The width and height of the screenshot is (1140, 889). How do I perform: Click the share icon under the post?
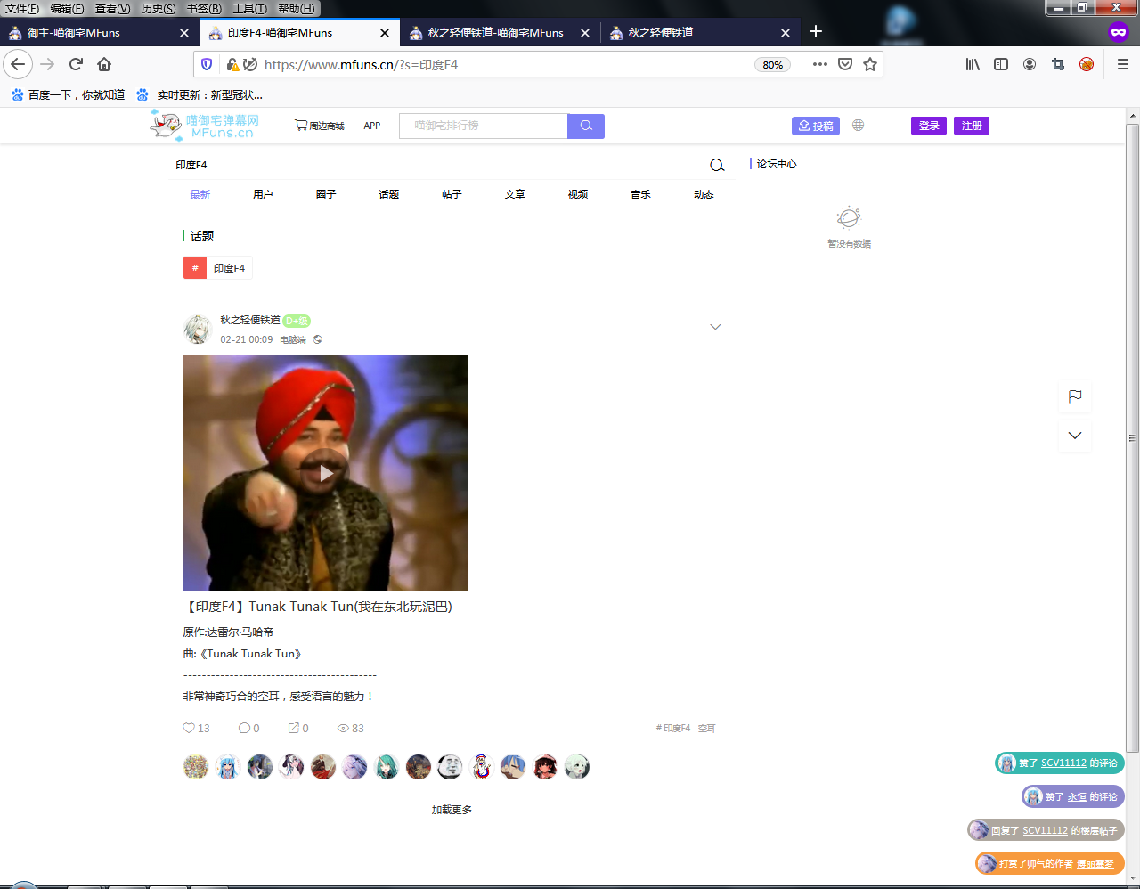[293, 728]
